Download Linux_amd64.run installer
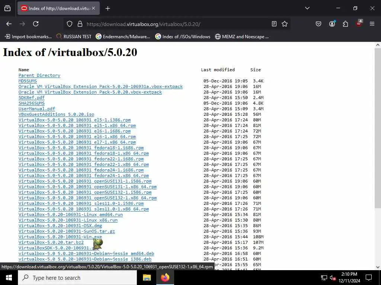The width and height of the screenshot is (381, 285). [71, 215]
